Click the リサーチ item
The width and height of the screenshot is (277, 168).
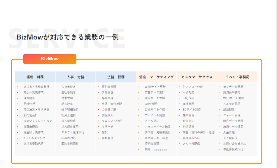108,127
